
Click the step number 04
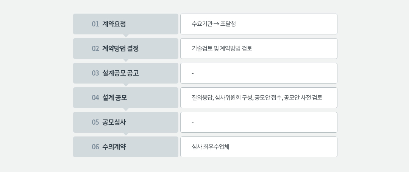95,98
